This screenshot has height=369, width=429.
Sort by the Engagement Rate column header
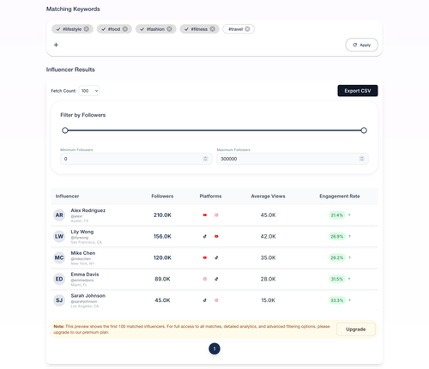click(340, 197)
